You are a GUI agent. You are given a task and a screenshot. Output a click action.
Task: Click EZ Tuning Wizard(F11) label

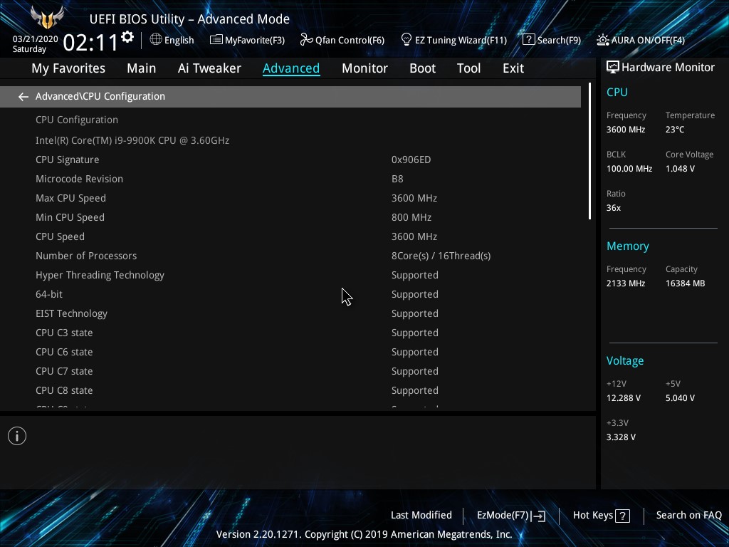tap(461, 40)
